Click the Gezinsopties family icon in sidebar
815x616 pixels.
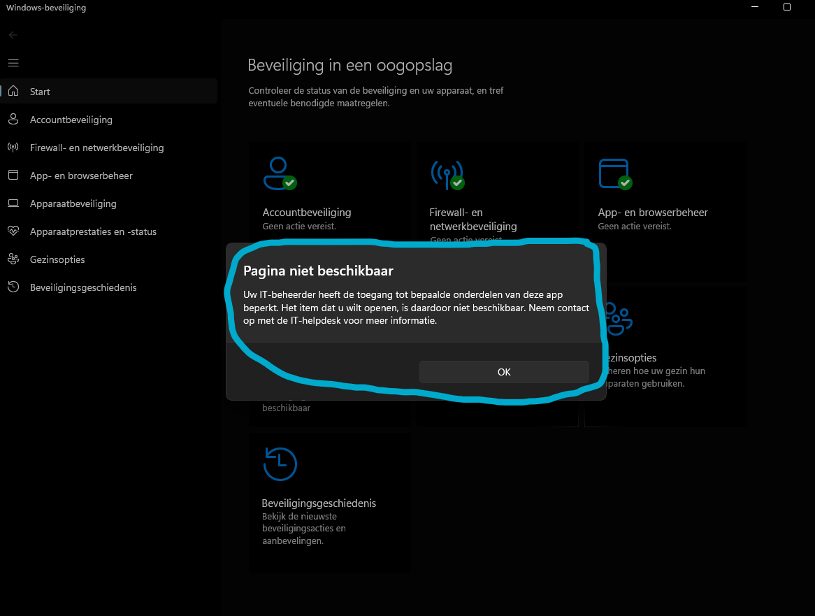[13, 259]
